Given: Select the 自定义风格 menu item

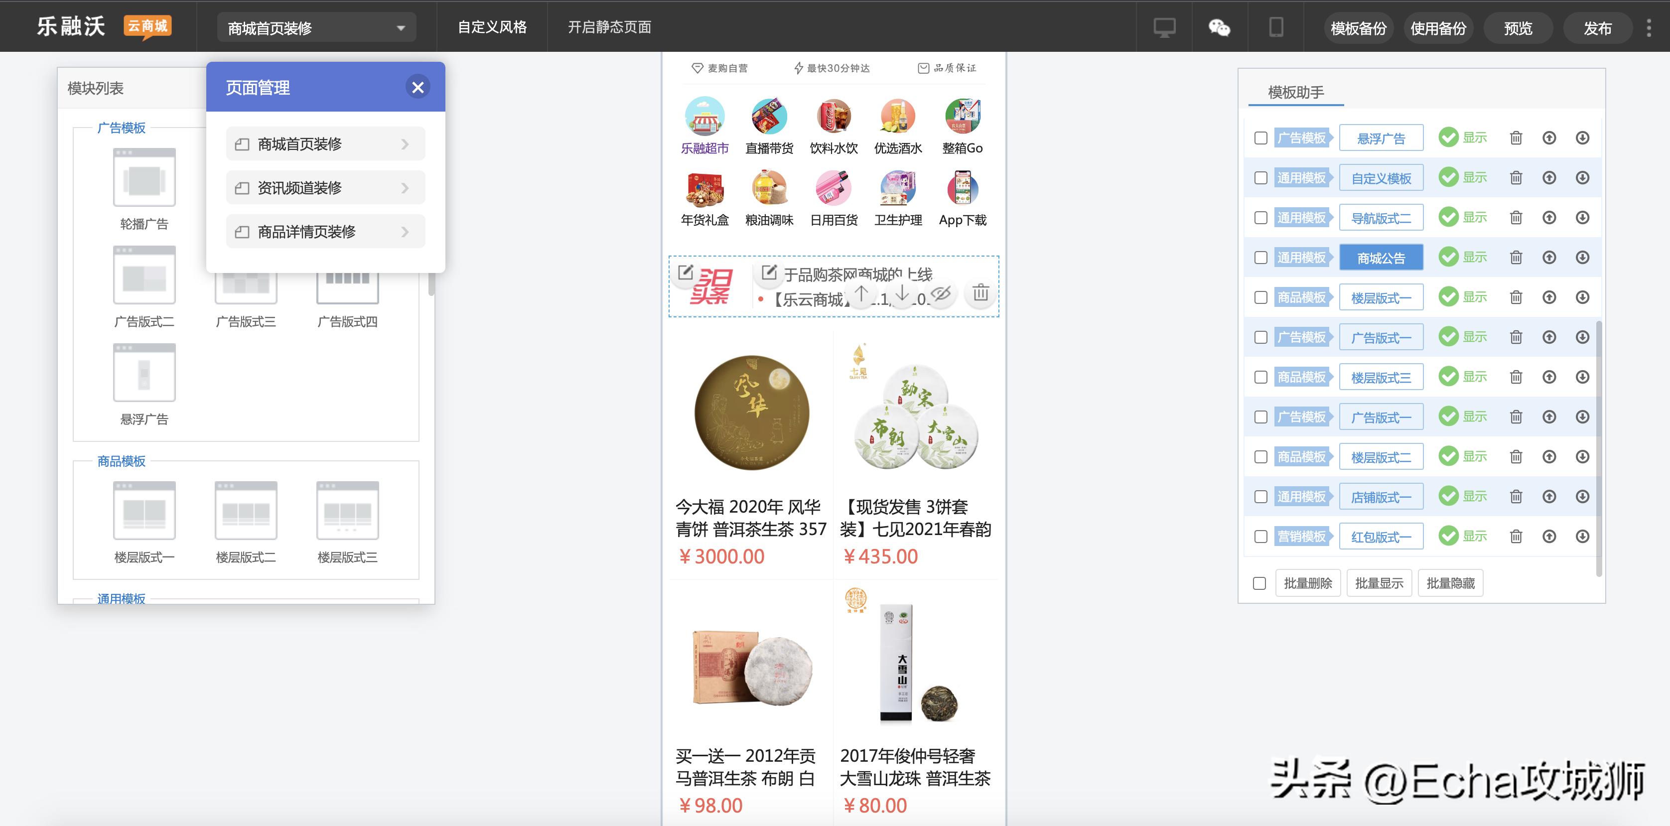Looking at the screenshot, I should pyautogui.click(x=492, y=26).
